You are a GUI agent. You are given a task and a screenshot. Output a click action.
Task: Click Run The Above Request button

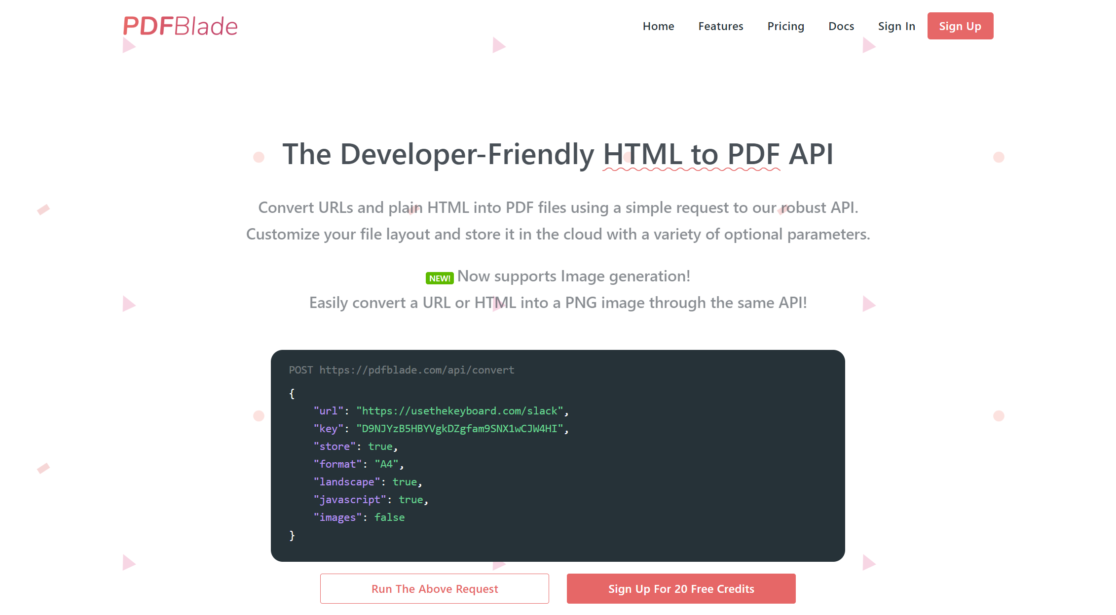[435, 589]
